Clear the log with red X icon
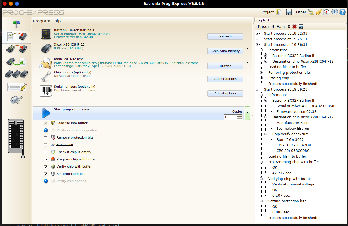This screenshot has width=348, height=226. [x=294, y=27]
